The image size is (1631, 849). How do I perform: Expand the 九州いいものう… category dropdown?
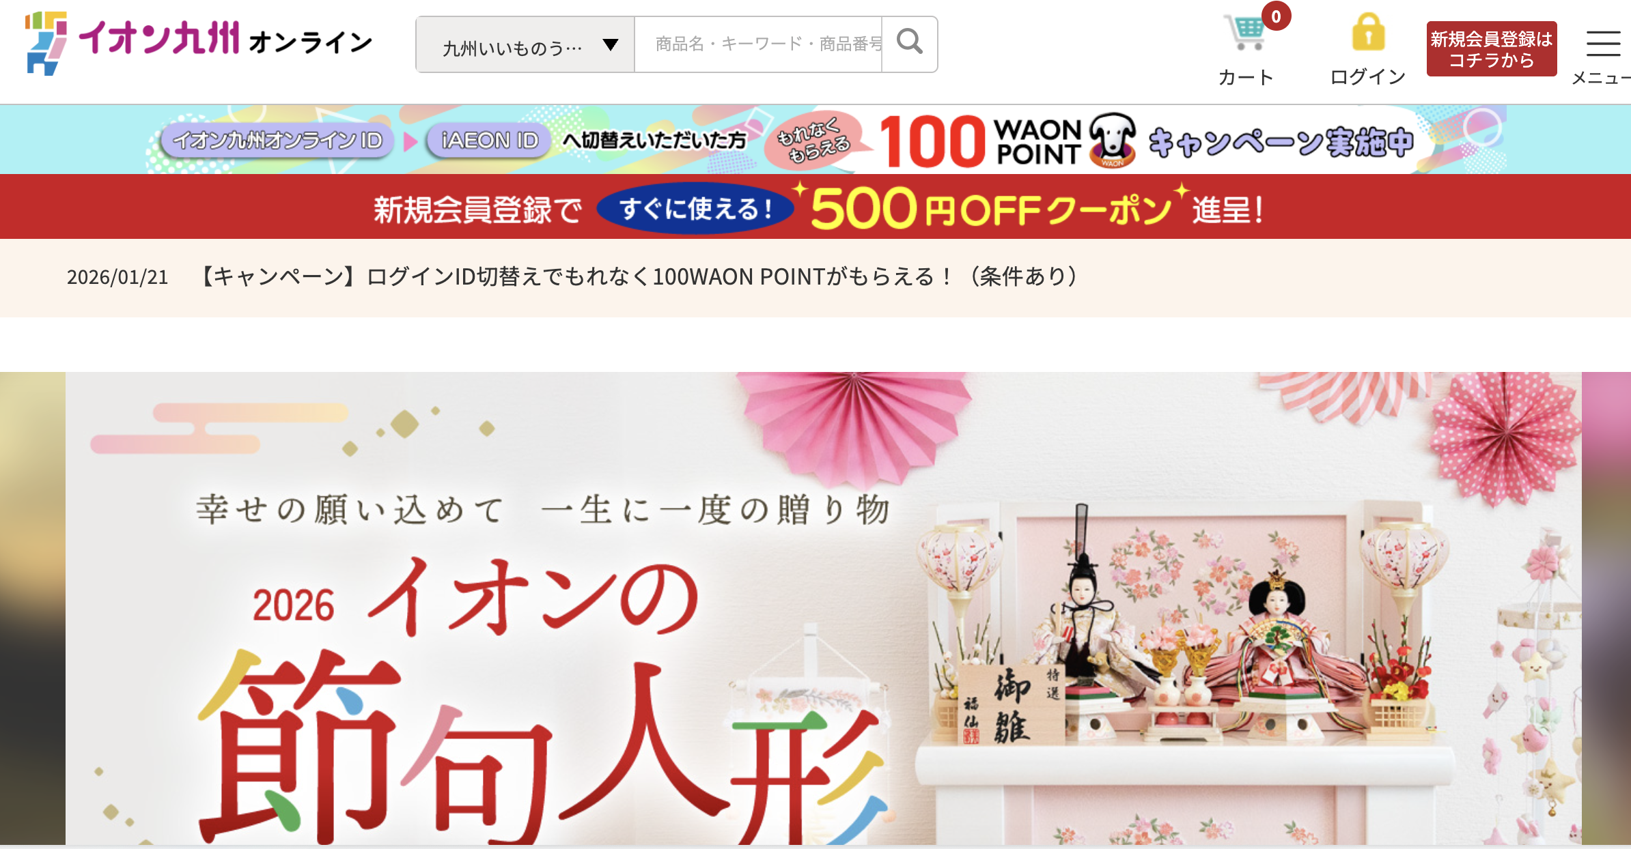point(525,45)
